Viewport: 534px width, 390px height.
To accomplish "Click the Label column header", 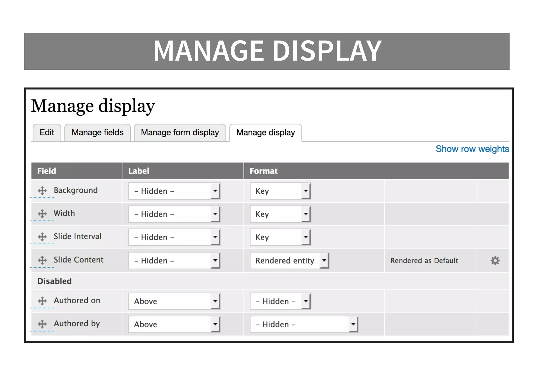I will (x=183, y=171).
